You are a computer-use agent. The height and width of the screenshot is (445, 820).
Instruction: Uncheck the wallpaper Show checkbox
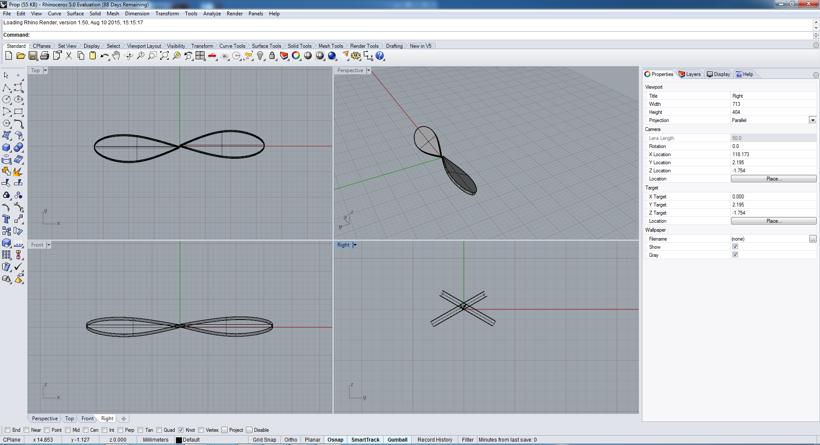(x=735, y=247)
